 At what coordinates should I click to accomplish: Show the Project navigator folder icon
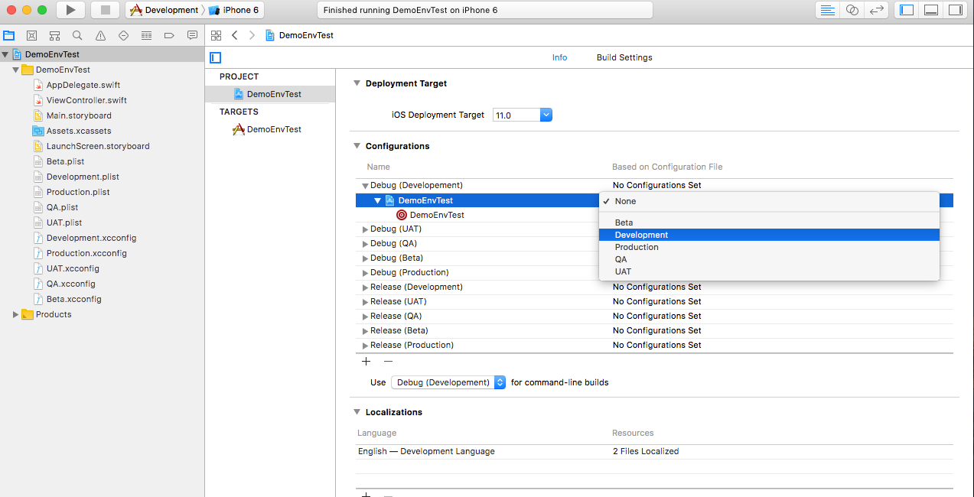click(9, 35)
